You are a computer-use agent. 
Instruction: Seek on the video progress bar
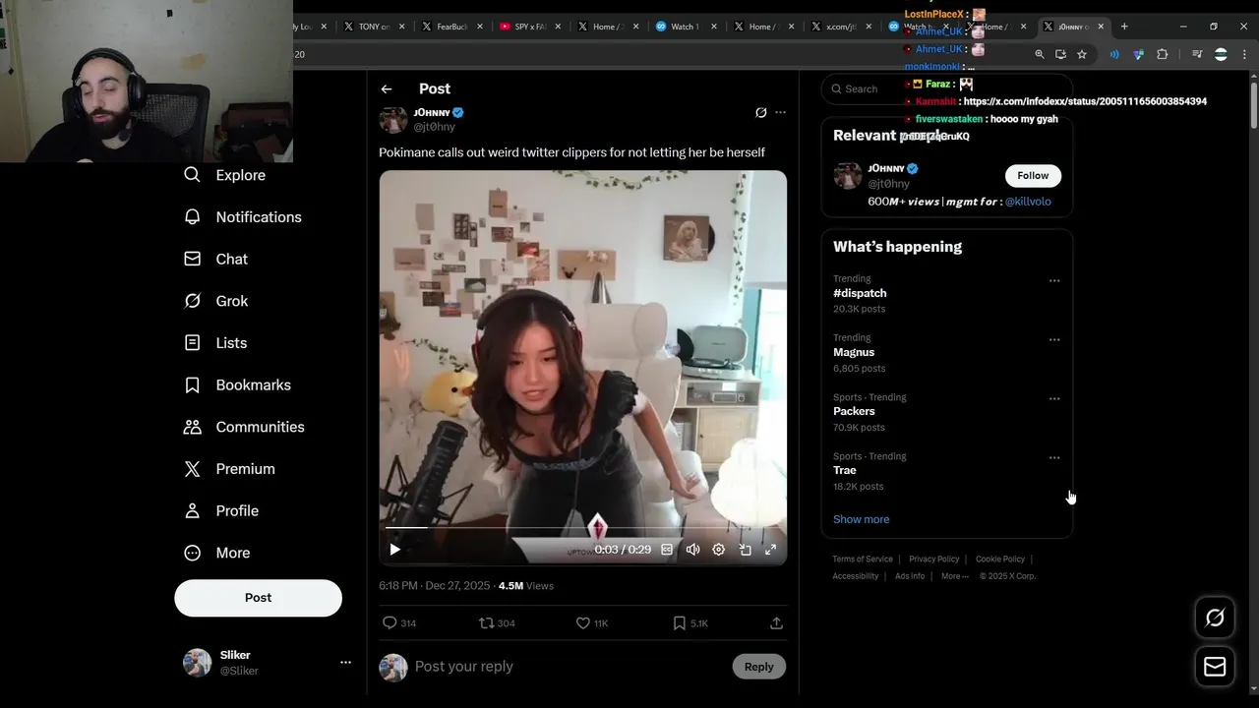point(582,528)
